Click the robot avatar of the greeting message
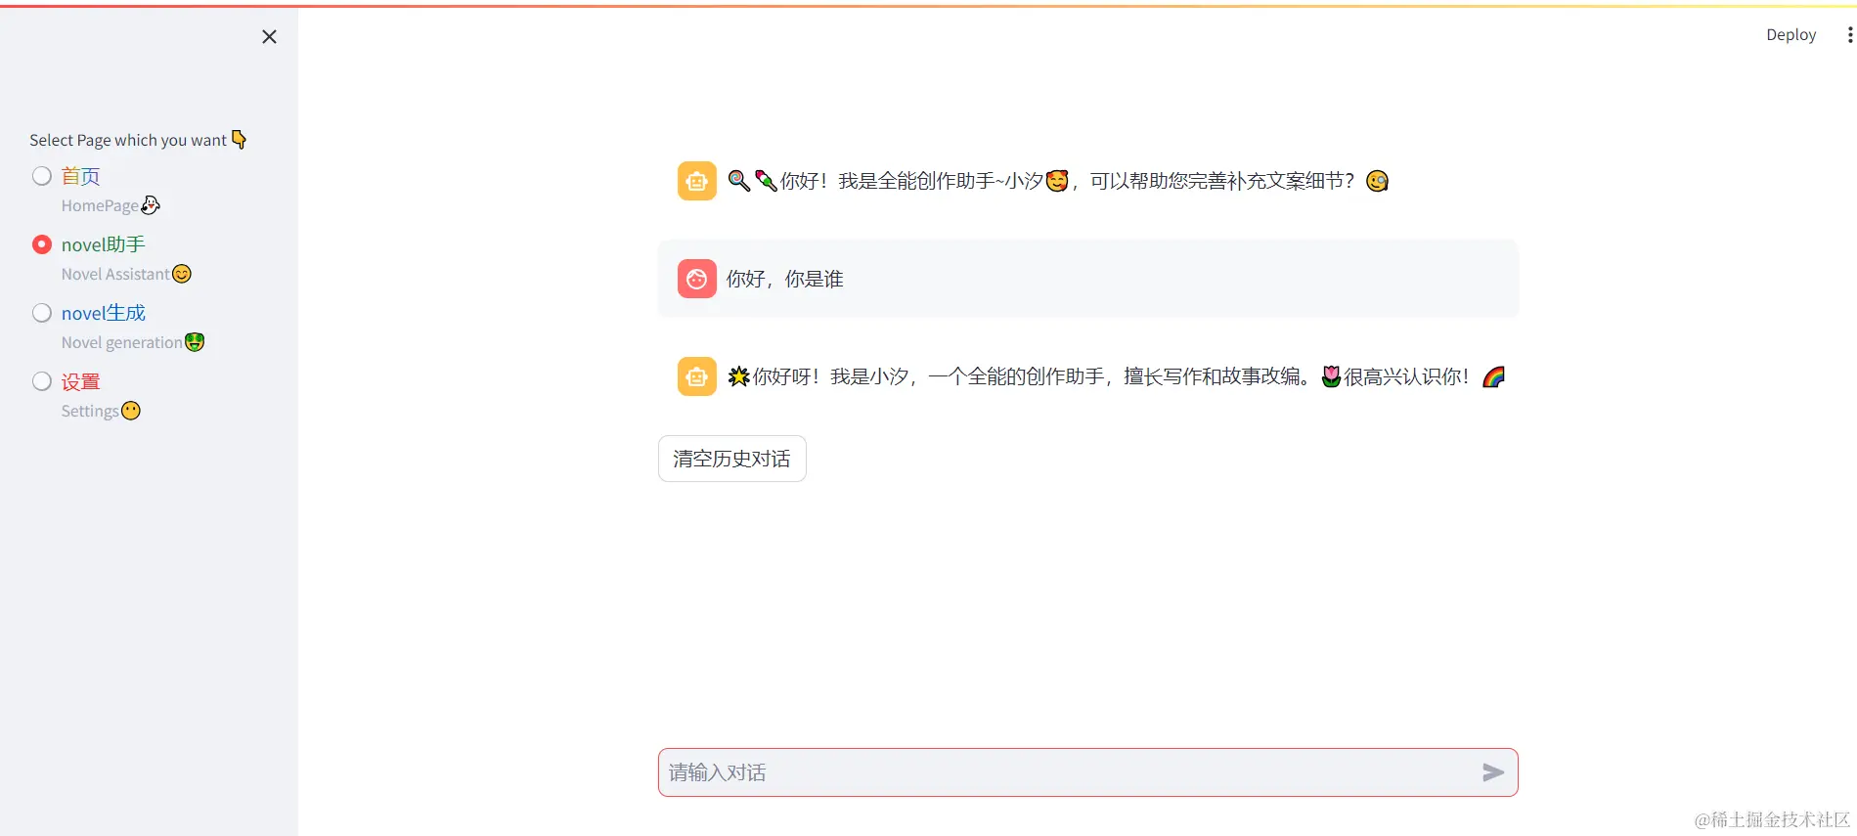This screenshot has width=1857, height=836. 697,181
